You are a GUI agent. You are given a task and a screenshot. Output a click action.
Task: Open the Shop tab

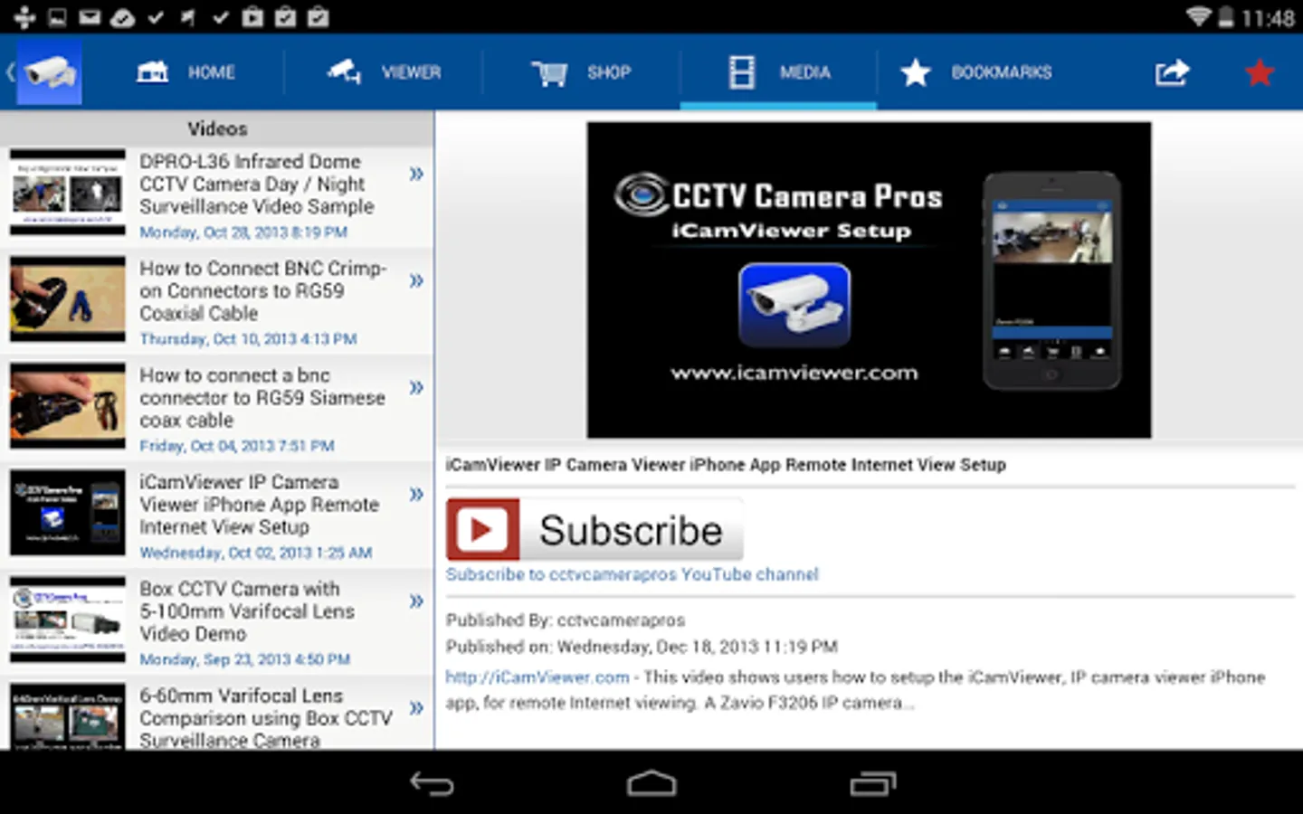click(581, 72)
